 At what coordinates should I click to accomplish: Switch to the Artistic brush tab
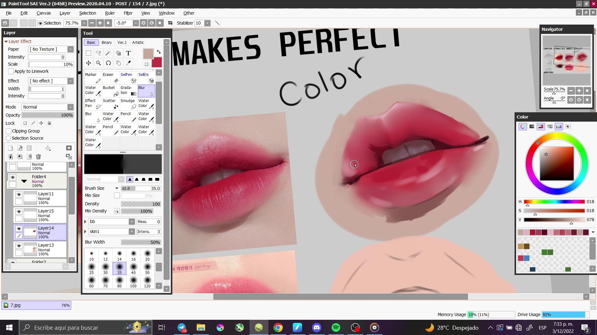pos(138,43)
